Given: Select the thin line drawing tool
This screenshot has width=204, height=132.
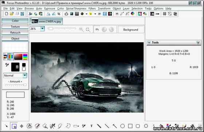Looking at the screenshot, I should click(x=107, y=126).
